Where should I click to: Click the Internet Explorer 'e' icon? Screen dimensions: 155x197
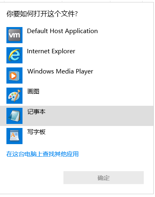pos(14,55)
